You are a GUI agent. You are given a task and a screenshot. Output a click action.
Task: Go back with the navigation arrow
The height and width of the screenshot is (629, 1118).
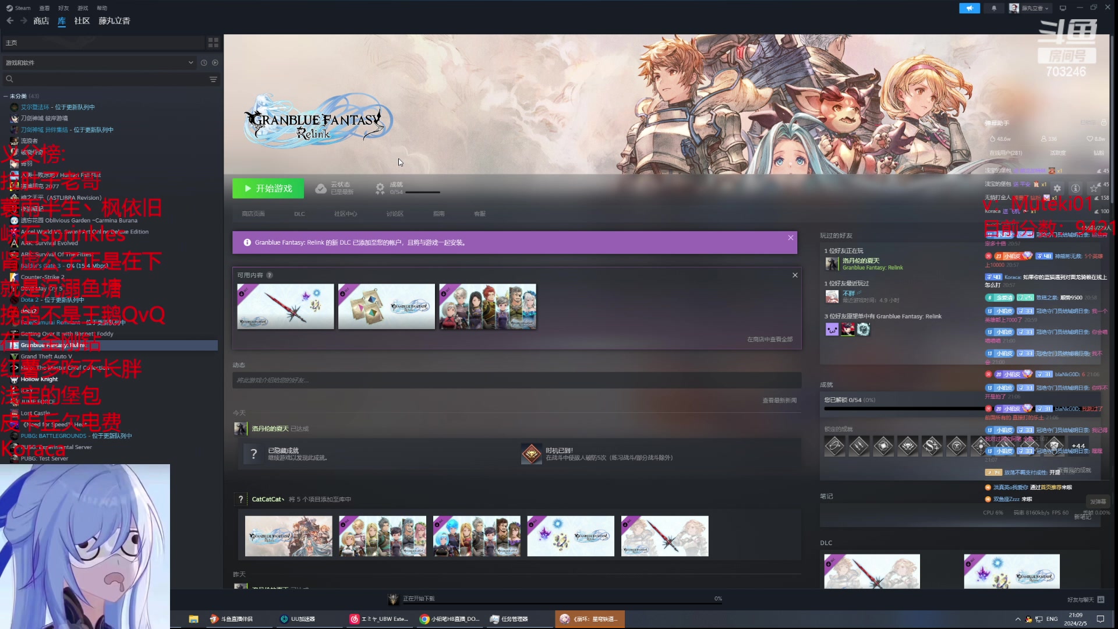[x=10, y=21]
